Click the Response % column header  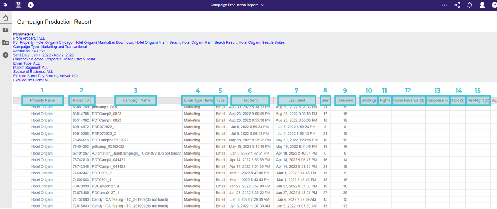[x=438, y=100]
